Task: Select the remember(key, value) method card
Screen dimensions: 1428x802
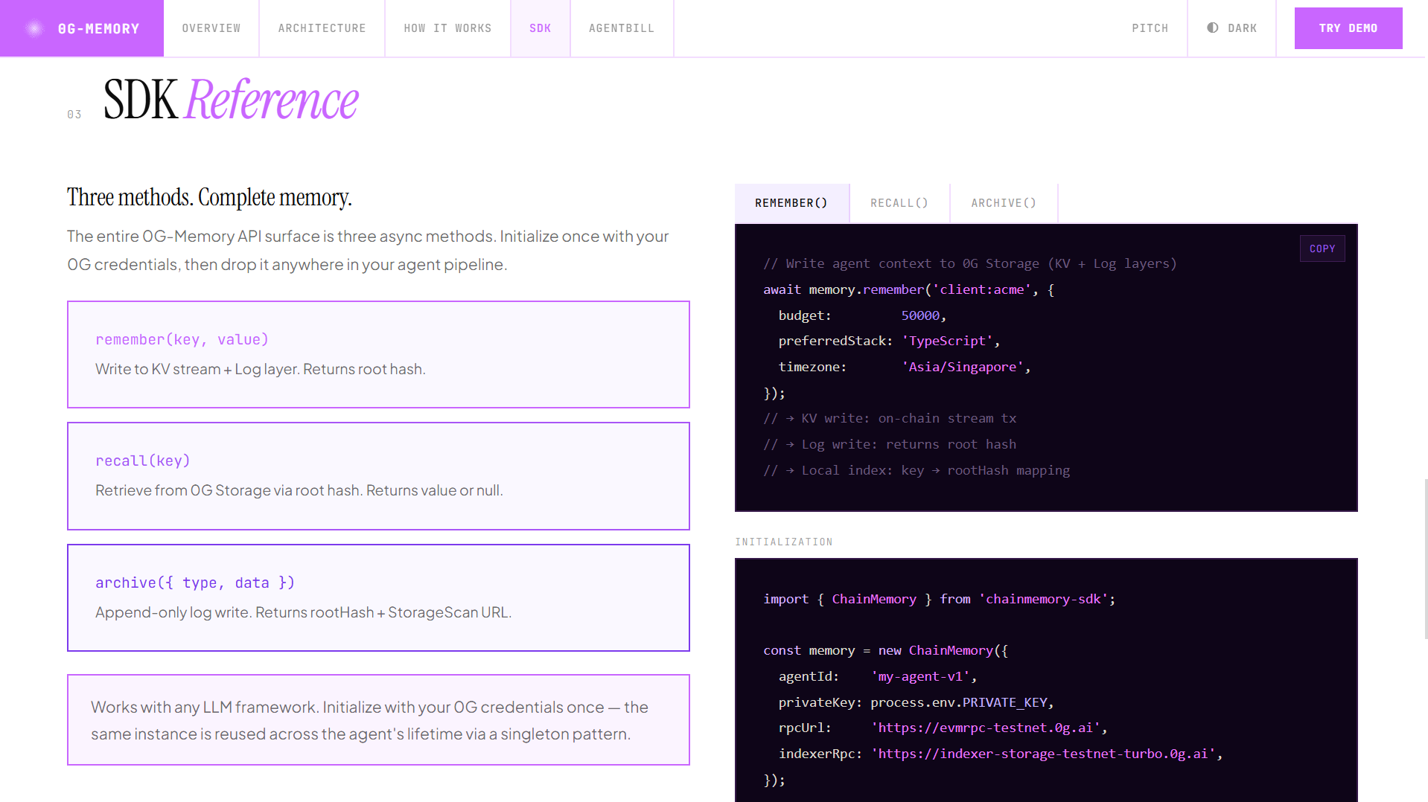Action: point(378,354)
